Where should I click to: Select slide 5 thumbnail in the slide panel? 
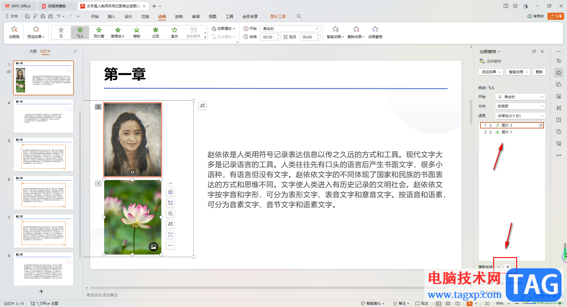pyautogui.click(x=43, y=154)
